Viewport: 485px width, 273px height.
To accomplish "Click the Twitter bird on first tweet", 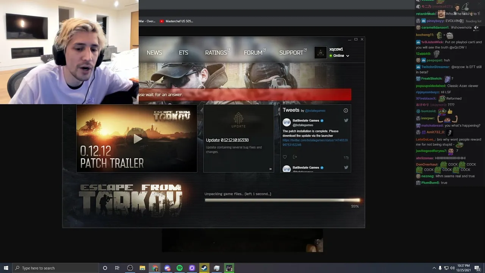I will click(x=346, y=121).
